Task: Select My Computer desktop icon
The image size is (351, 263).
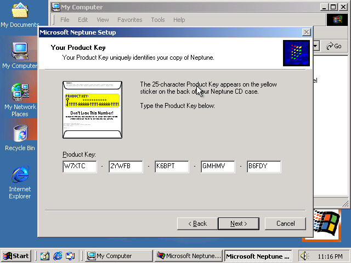Action: pyautogui.click(x=20, y=55)
